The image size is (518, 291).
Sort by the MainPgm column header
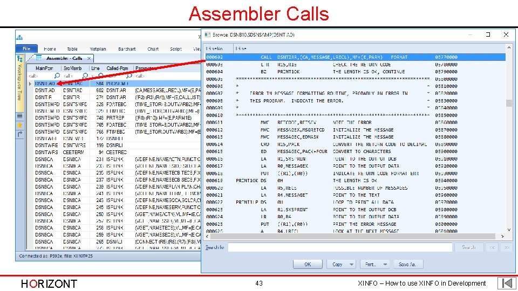coord(44,68)
